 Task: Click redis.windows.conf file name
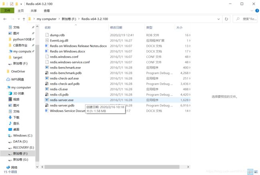pos(64,57)
